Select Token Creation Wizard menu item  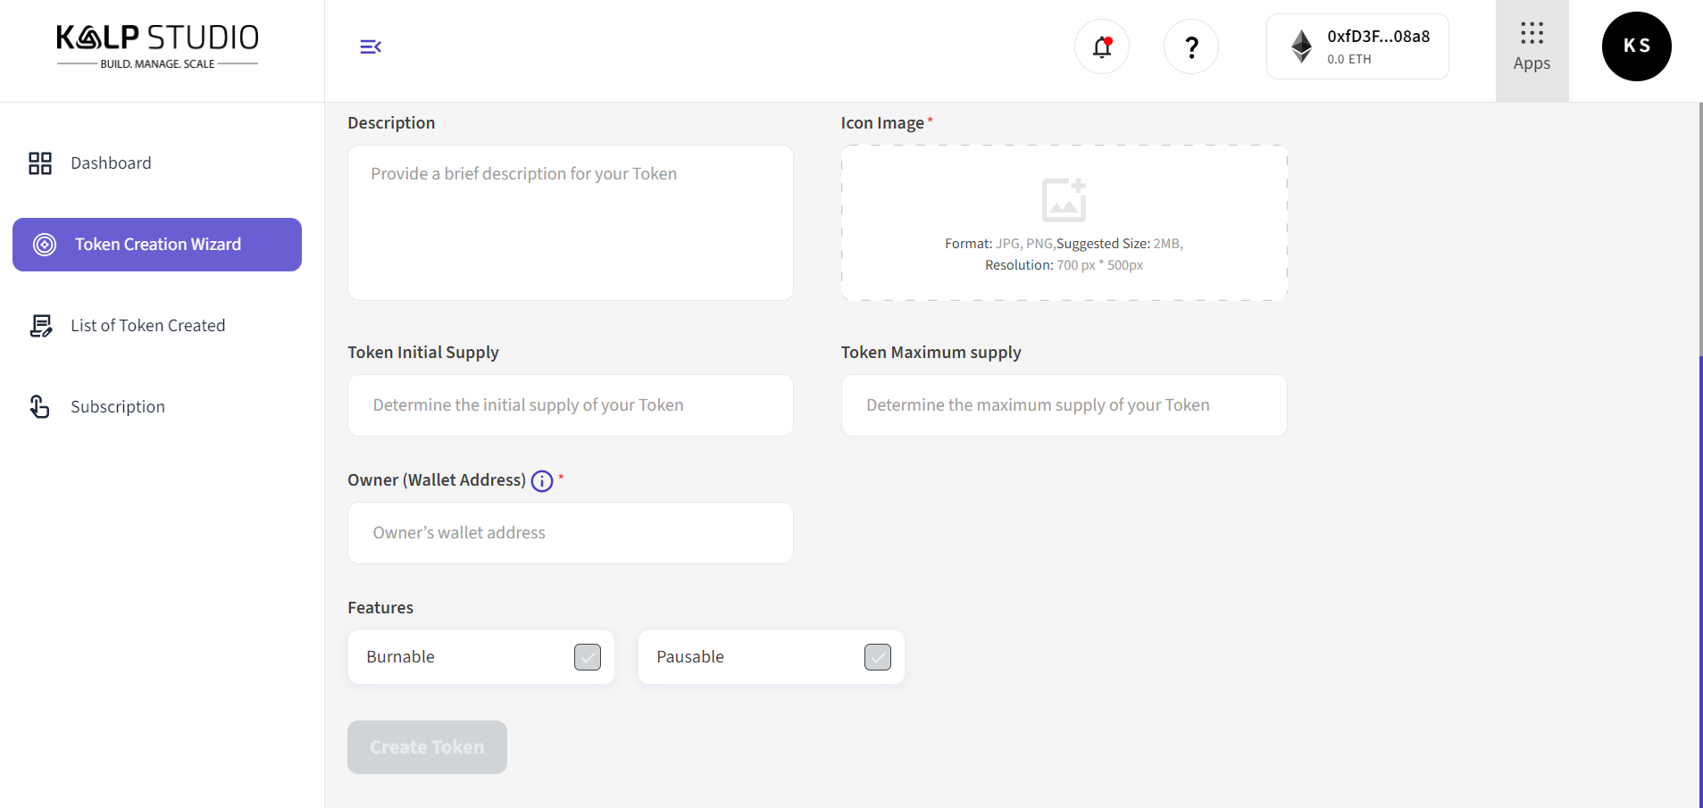[157, 245]
